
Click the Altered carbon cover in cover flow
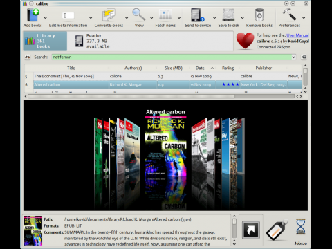(165, 147)
